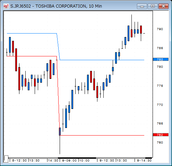Click the 780 price axis label
172x166 pixels.
coord(160,67)
